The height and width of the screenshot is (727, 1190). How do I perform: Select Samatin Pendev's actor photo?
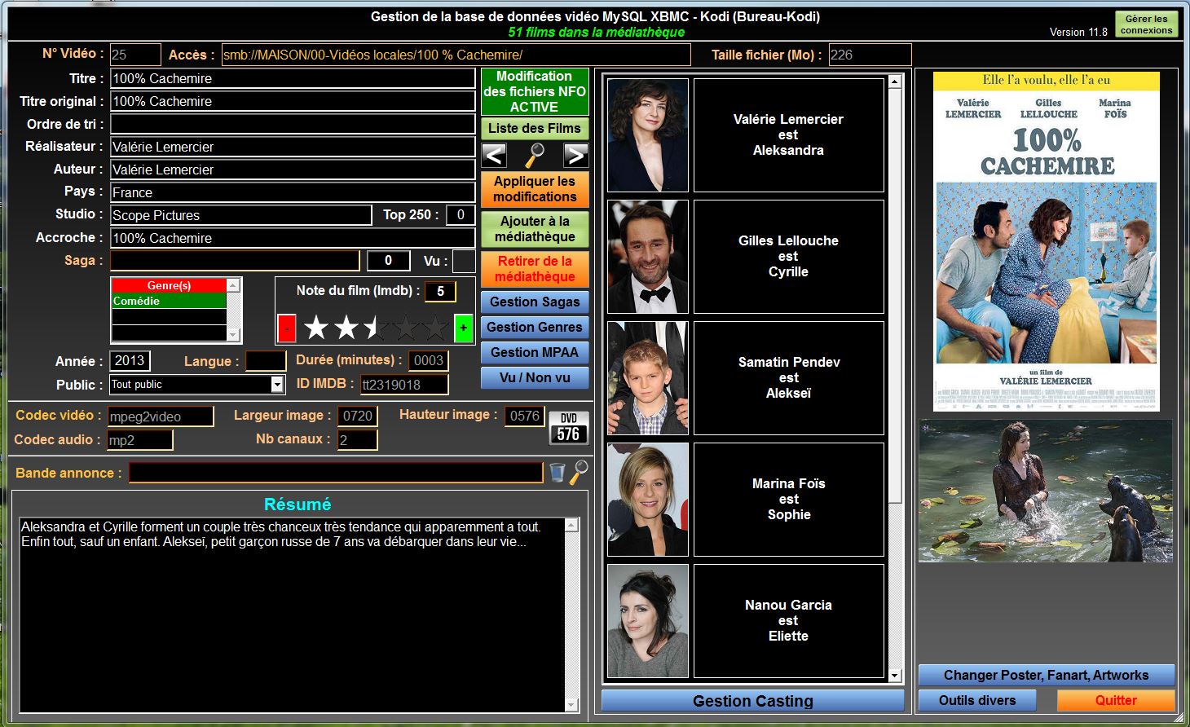(648, 378)
